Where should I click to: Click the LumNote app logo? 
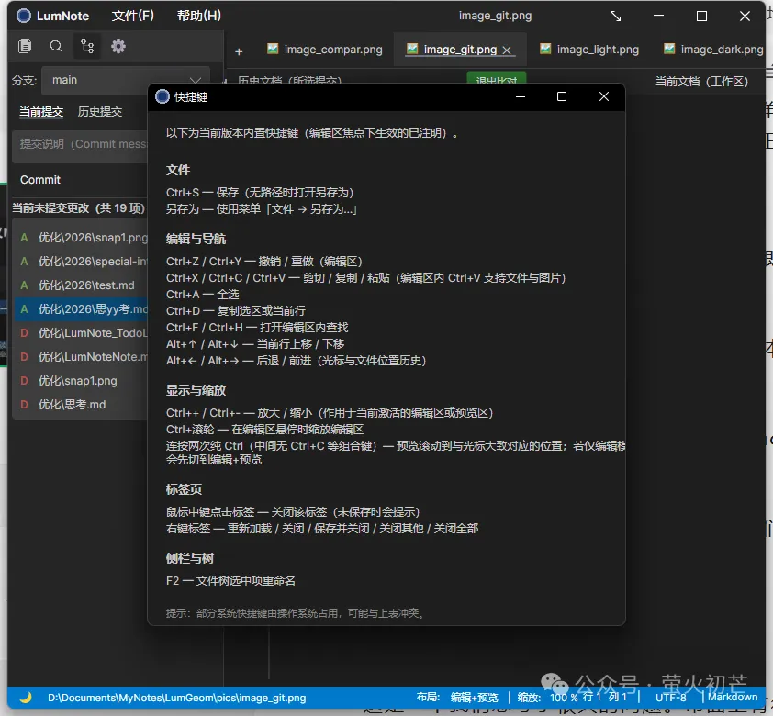point(24,16)
